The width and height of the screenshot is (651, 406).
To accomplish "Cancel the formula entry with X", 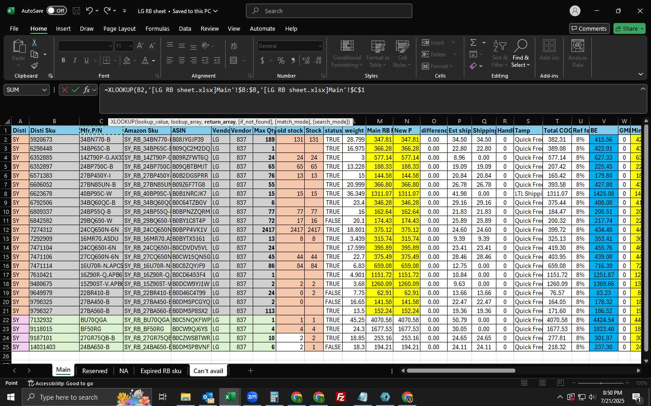I will coord(65,90).
